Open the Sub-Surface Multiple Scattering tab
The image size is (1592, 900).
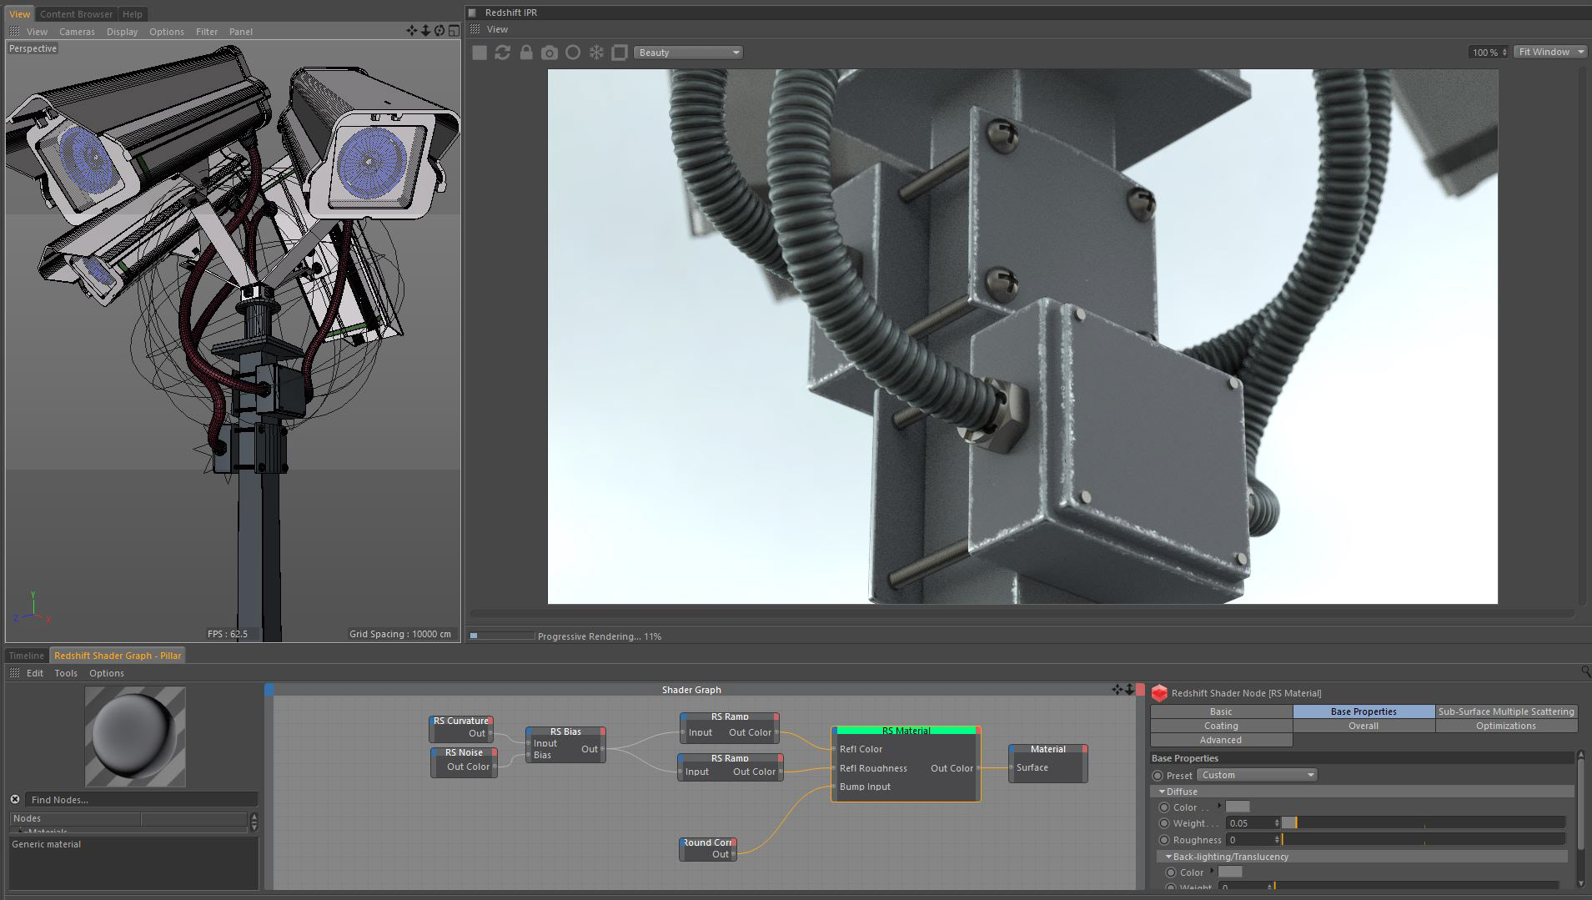[1506, 711]
